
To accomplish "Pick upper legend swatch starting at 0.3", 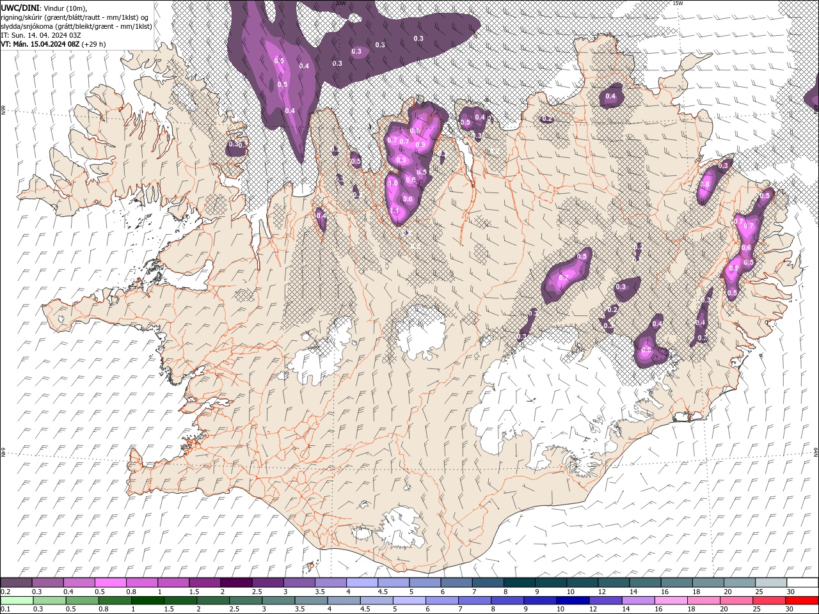I will 47,583.
